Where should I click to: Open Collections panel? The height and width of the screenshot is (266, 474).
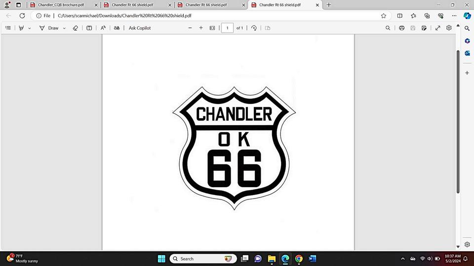427,16
